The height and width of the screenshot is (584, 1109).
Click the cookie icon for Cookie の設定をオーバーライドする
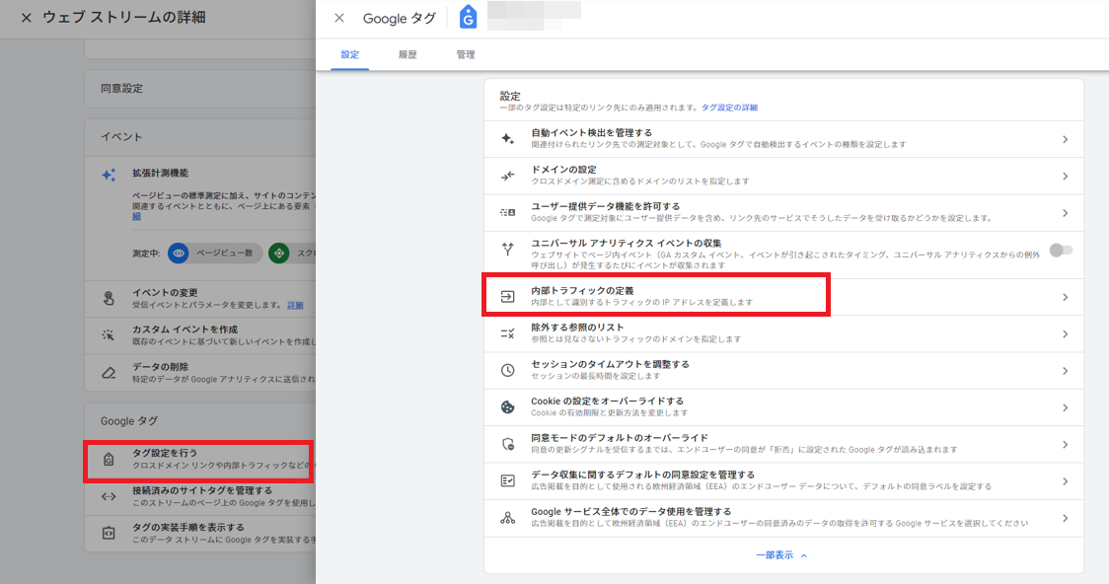(x=507, y=407)
